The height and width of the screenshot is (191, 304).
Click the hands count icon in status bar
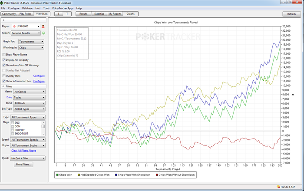click(279, 186)
